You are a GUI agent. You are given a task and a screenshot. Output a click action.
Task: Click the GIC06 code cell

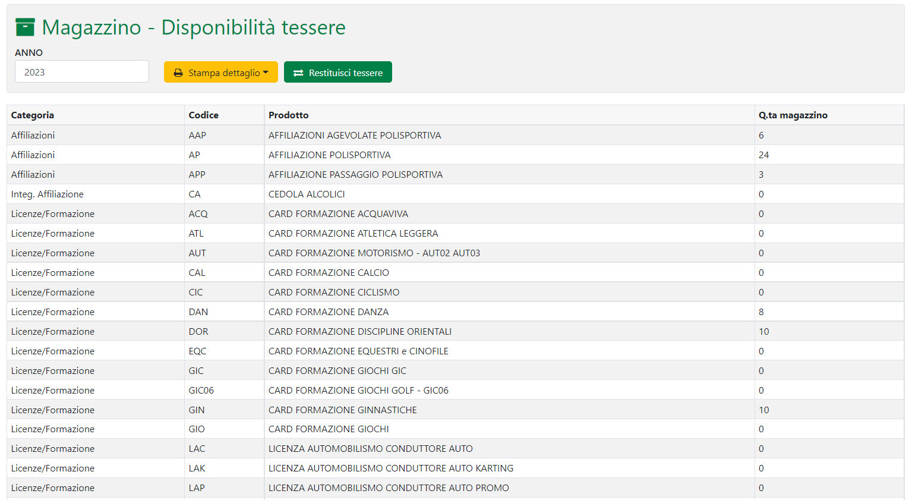(201, 391)
